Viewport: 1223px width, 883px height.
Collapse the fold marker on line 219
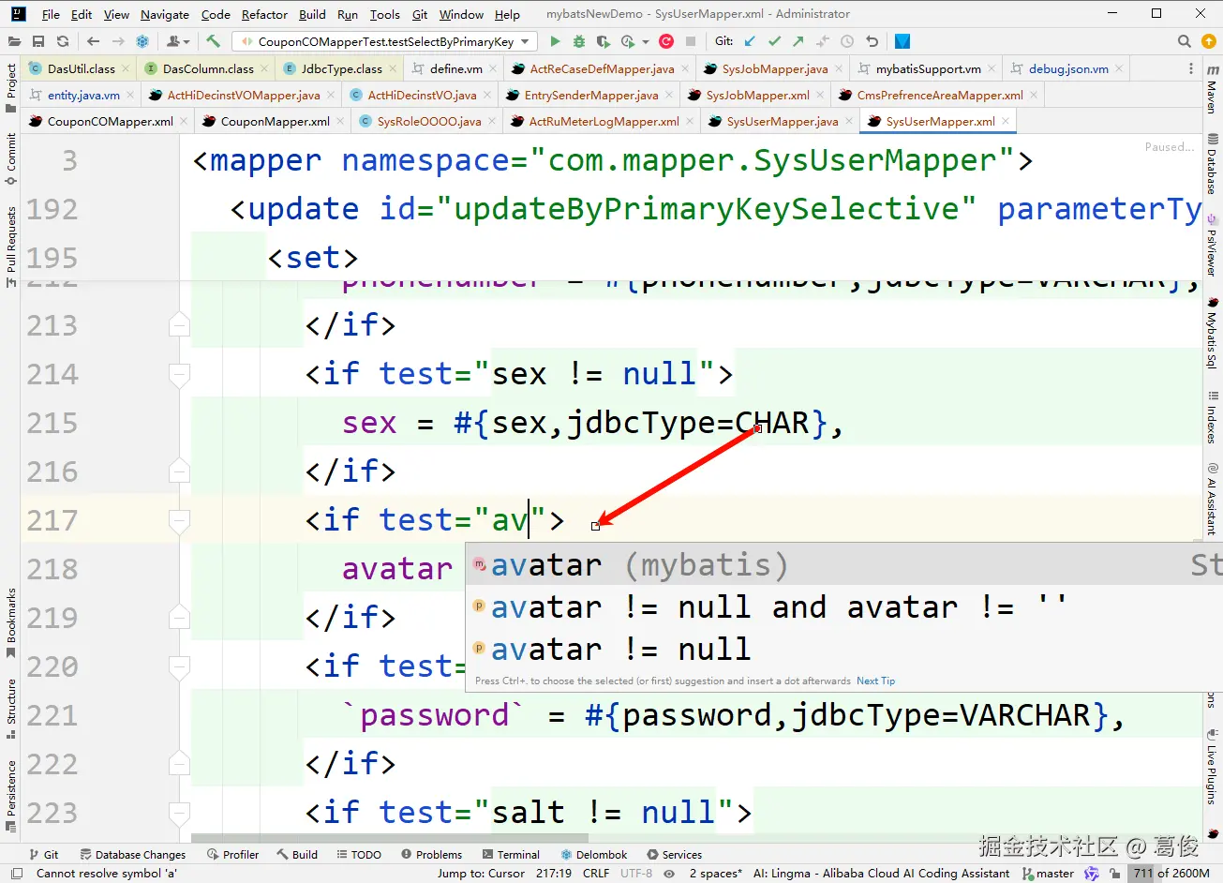[179, 618]
